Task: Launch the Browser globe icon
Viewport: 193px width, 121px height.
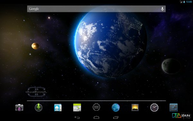Action: 115,107
